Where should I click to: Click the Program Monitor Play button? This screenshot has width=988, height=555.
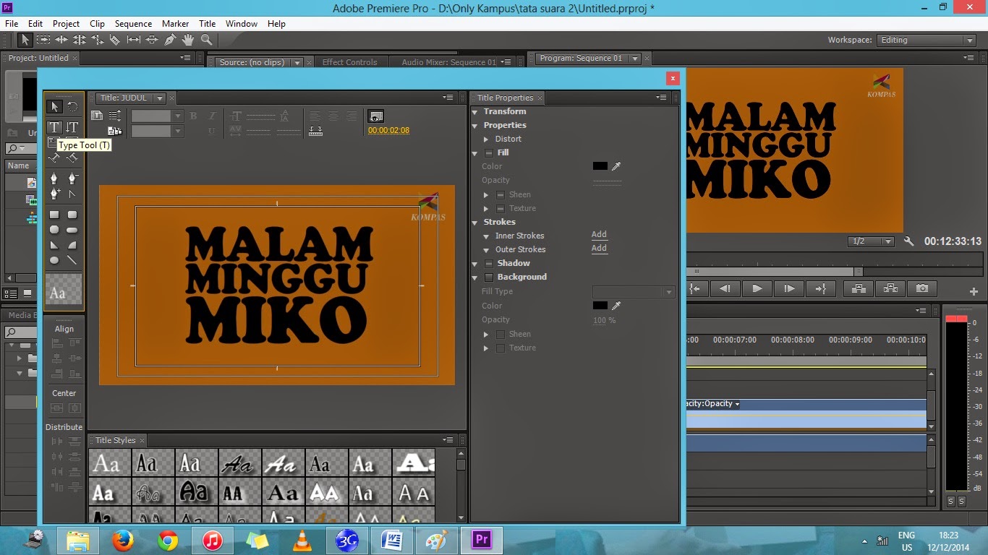(757, 288)
